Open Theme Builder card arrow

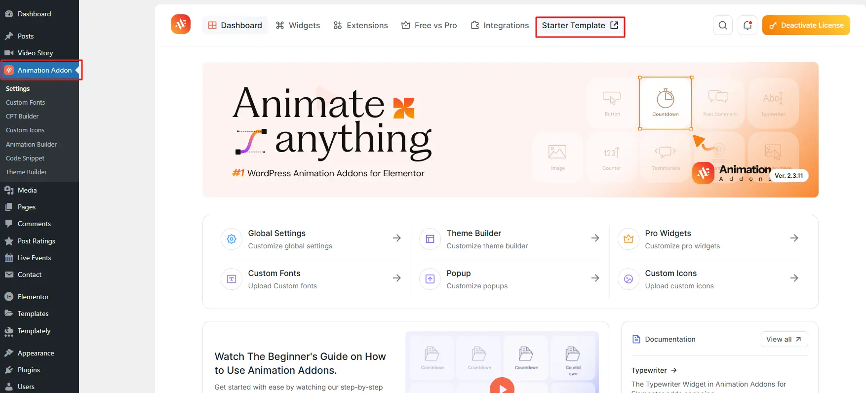[x=595, y=238]
